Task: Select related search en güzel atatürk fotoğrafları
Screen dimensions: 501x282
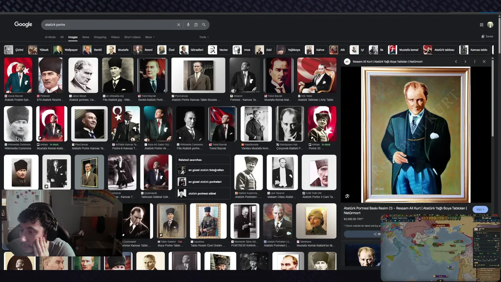Action: tap(203, 170)
